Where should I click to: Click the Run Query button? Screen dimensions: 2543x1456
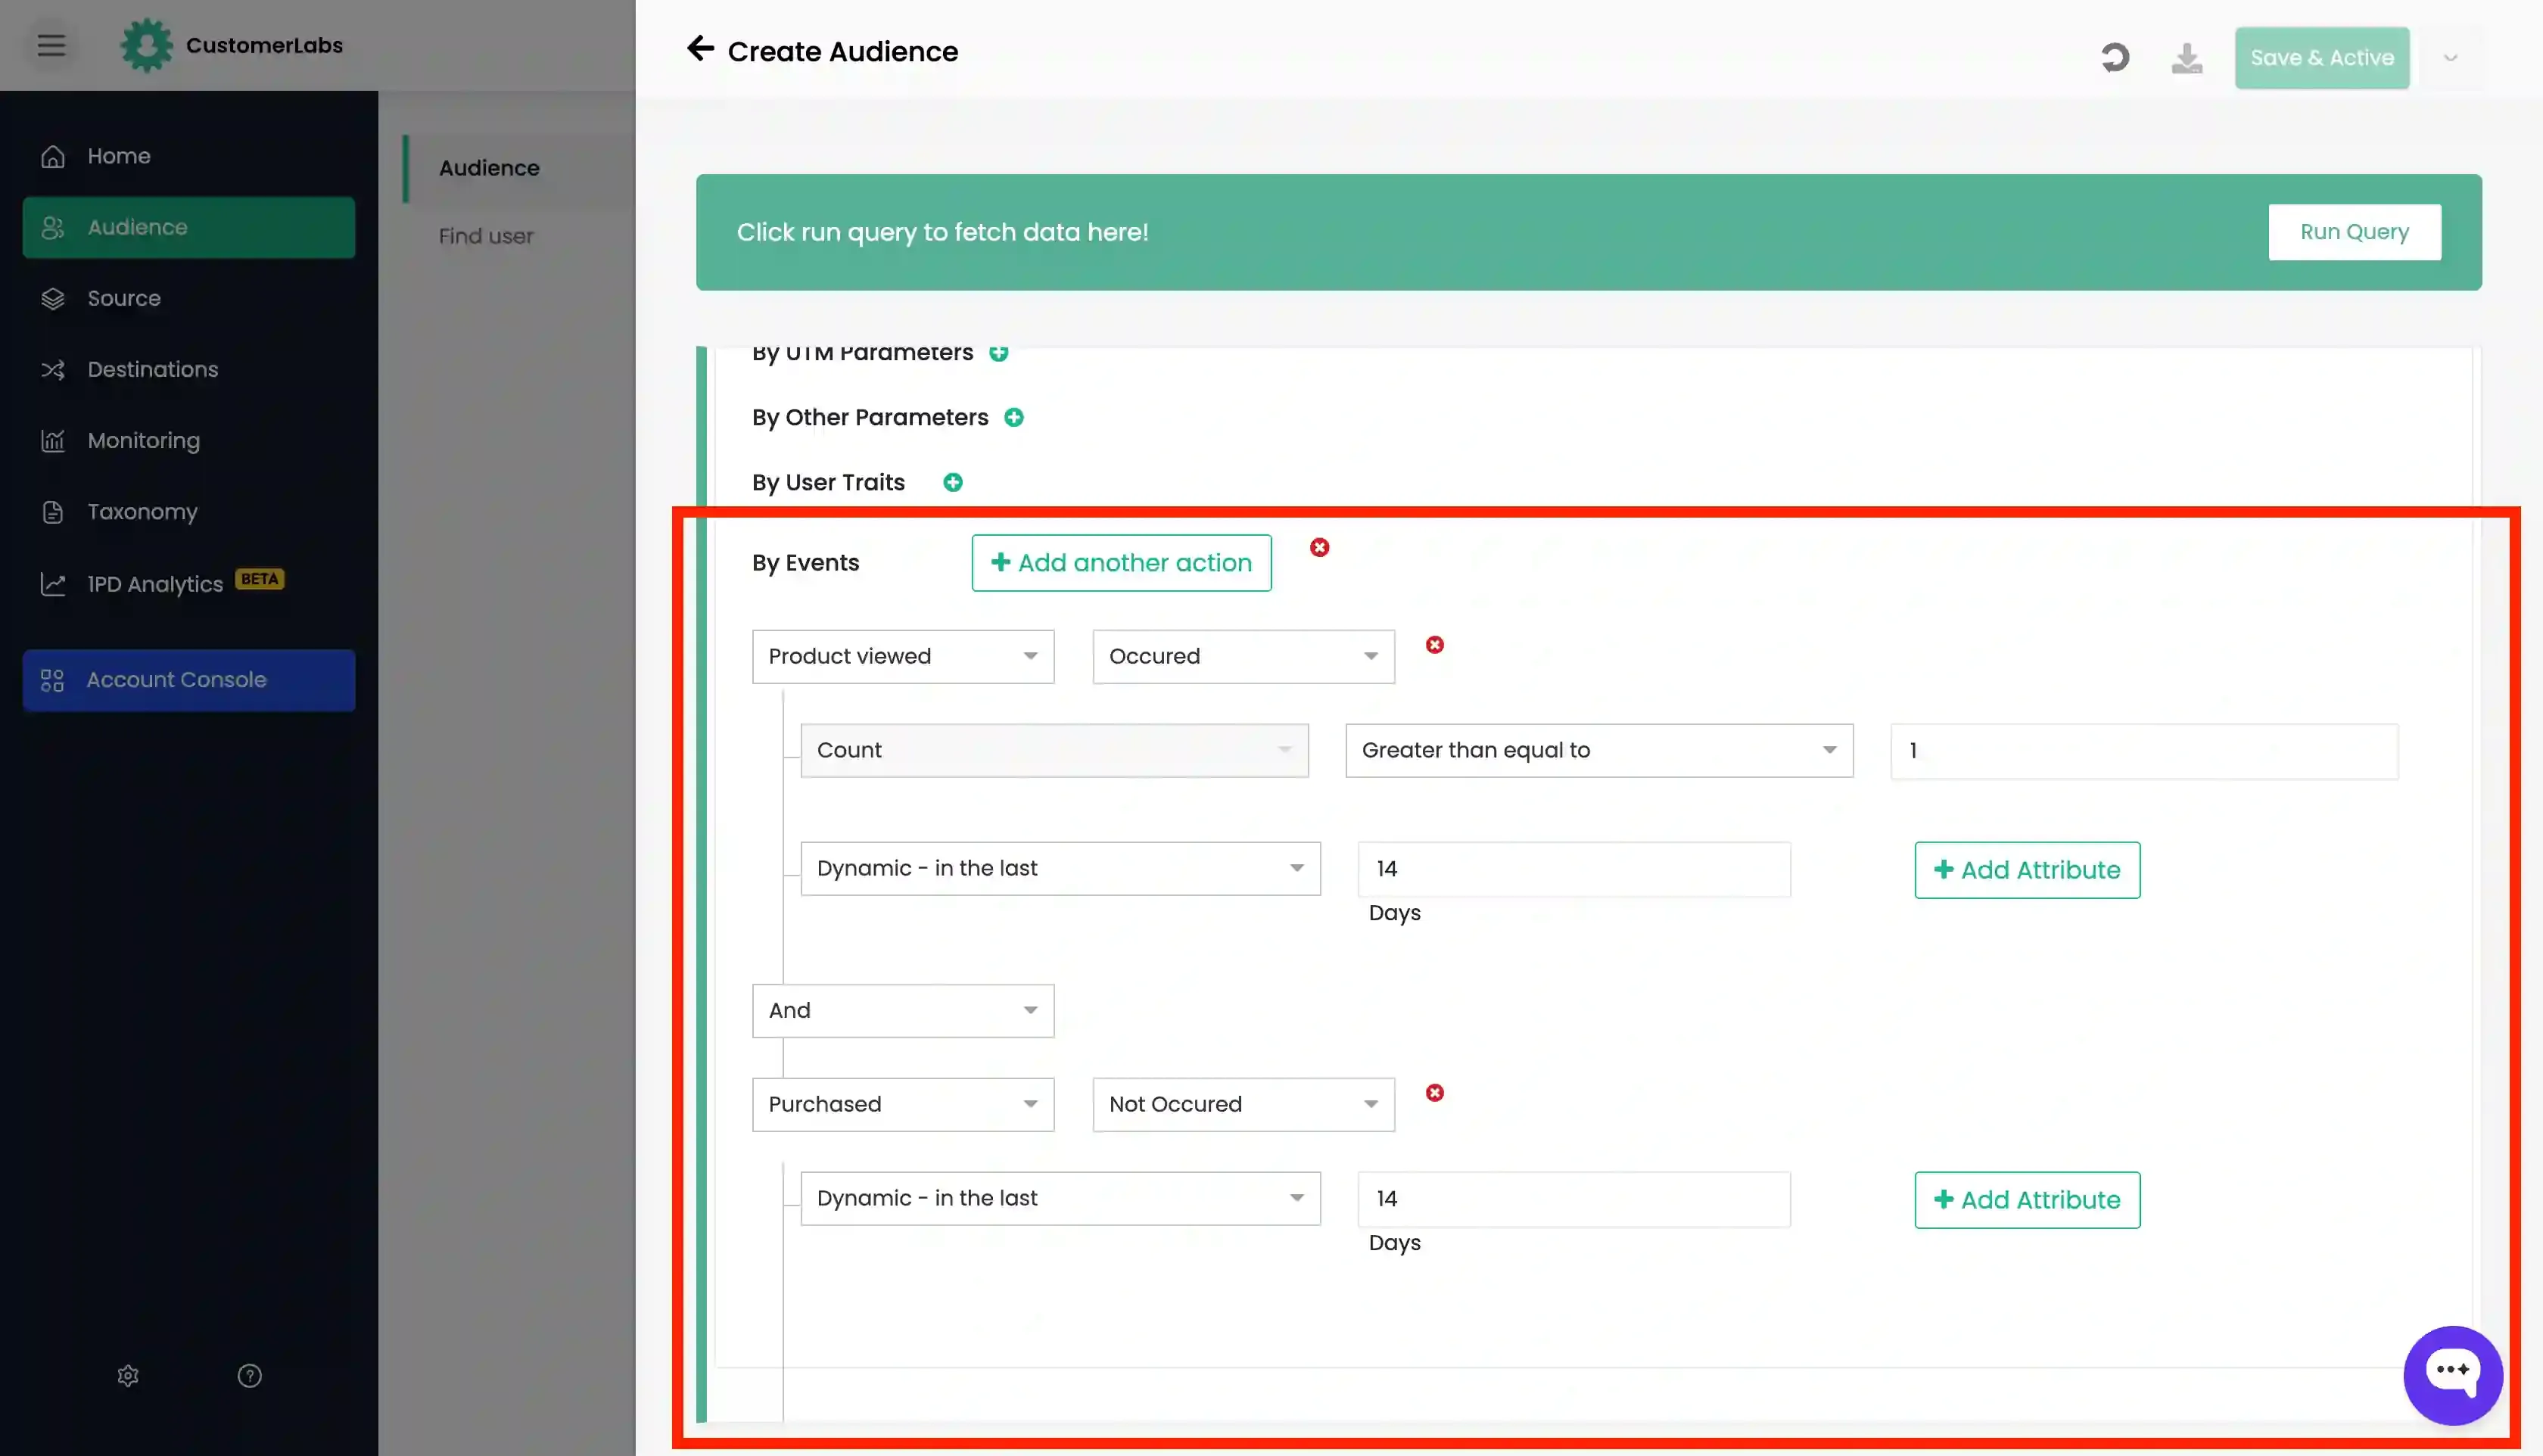(x=2354, y=232)
